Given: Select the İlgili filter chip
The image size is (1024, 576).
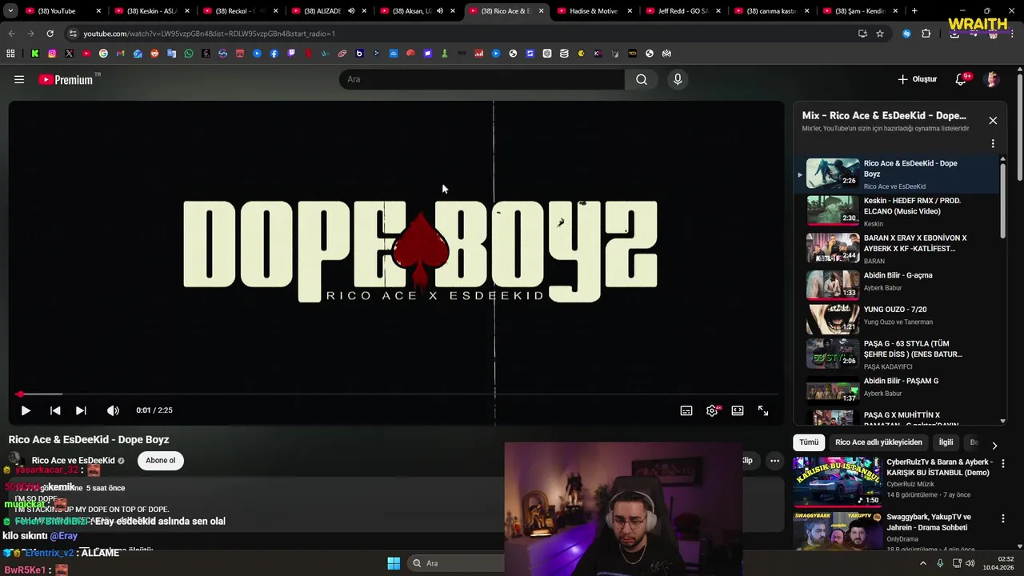Looking at the screenshot, I should point(946,442).
